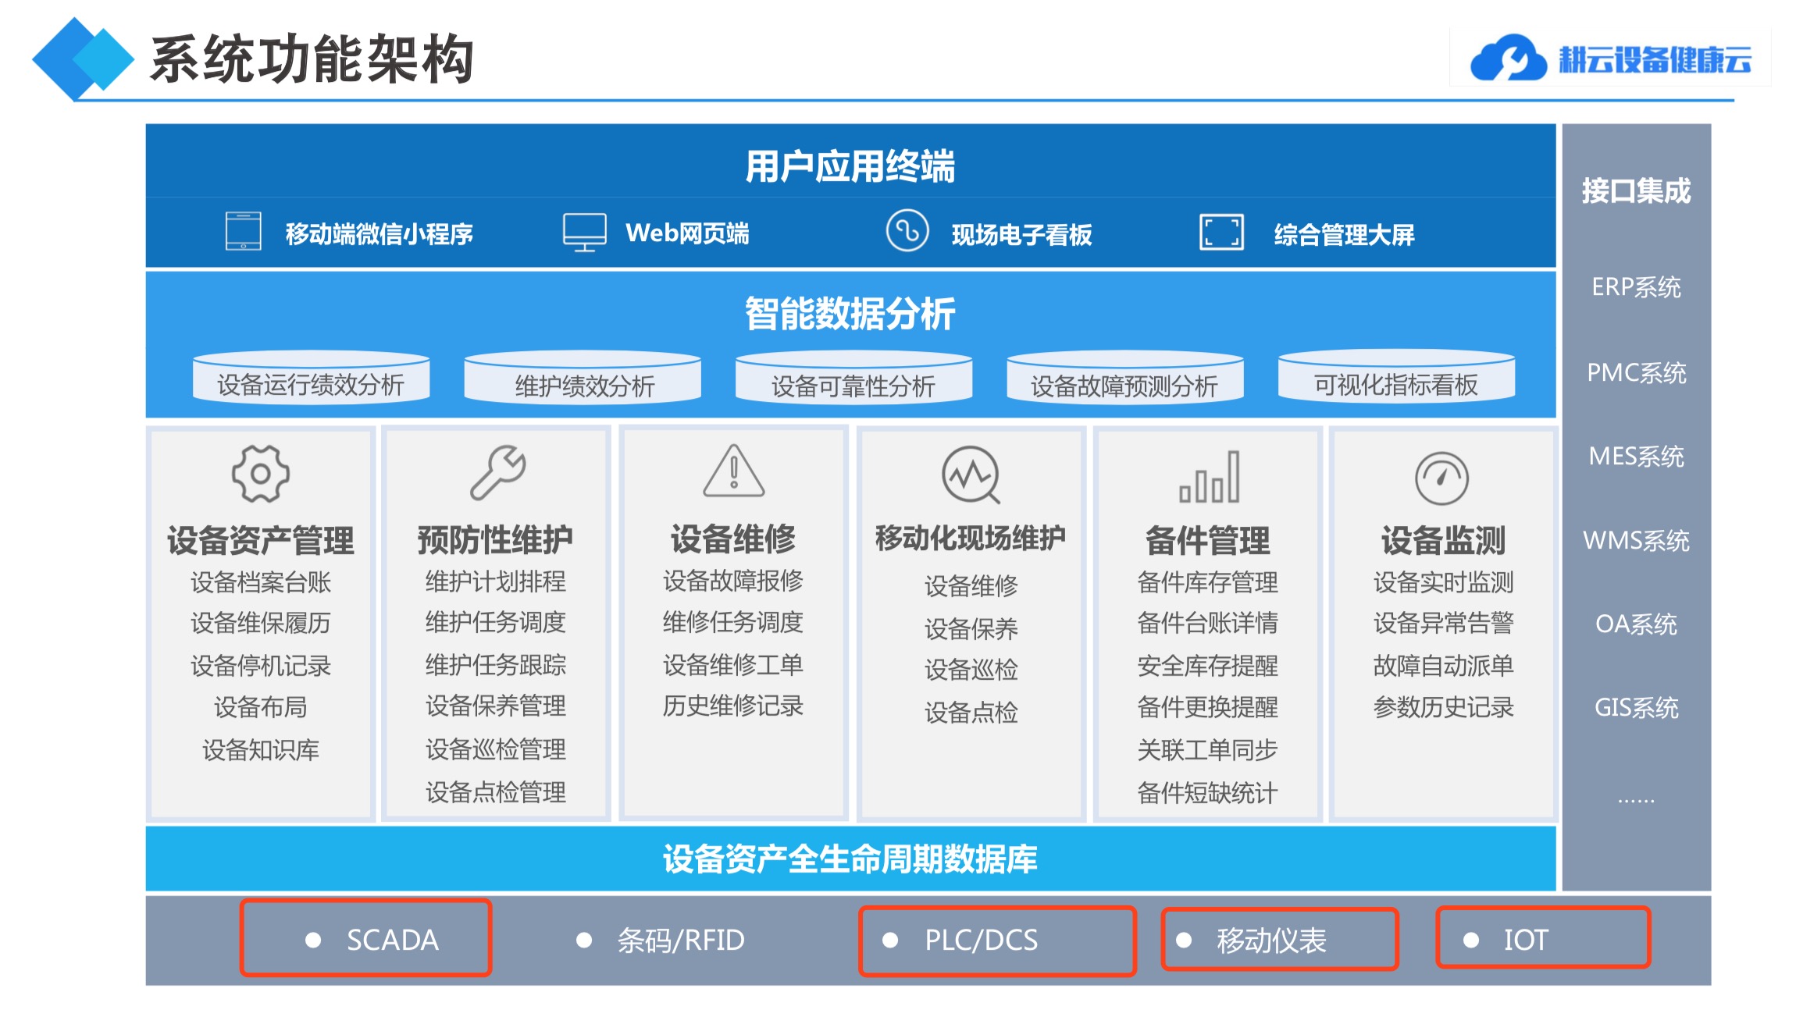The height and width of the screenshot is (1024, 1796).
Task: Click 维护任务跟踪 under 预防性维护
Action: point(495,665)
